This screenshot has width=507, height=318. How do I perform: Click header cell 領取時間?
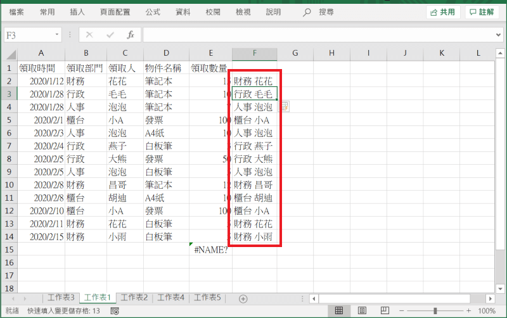pyautogui.click(x=41, y=68)
